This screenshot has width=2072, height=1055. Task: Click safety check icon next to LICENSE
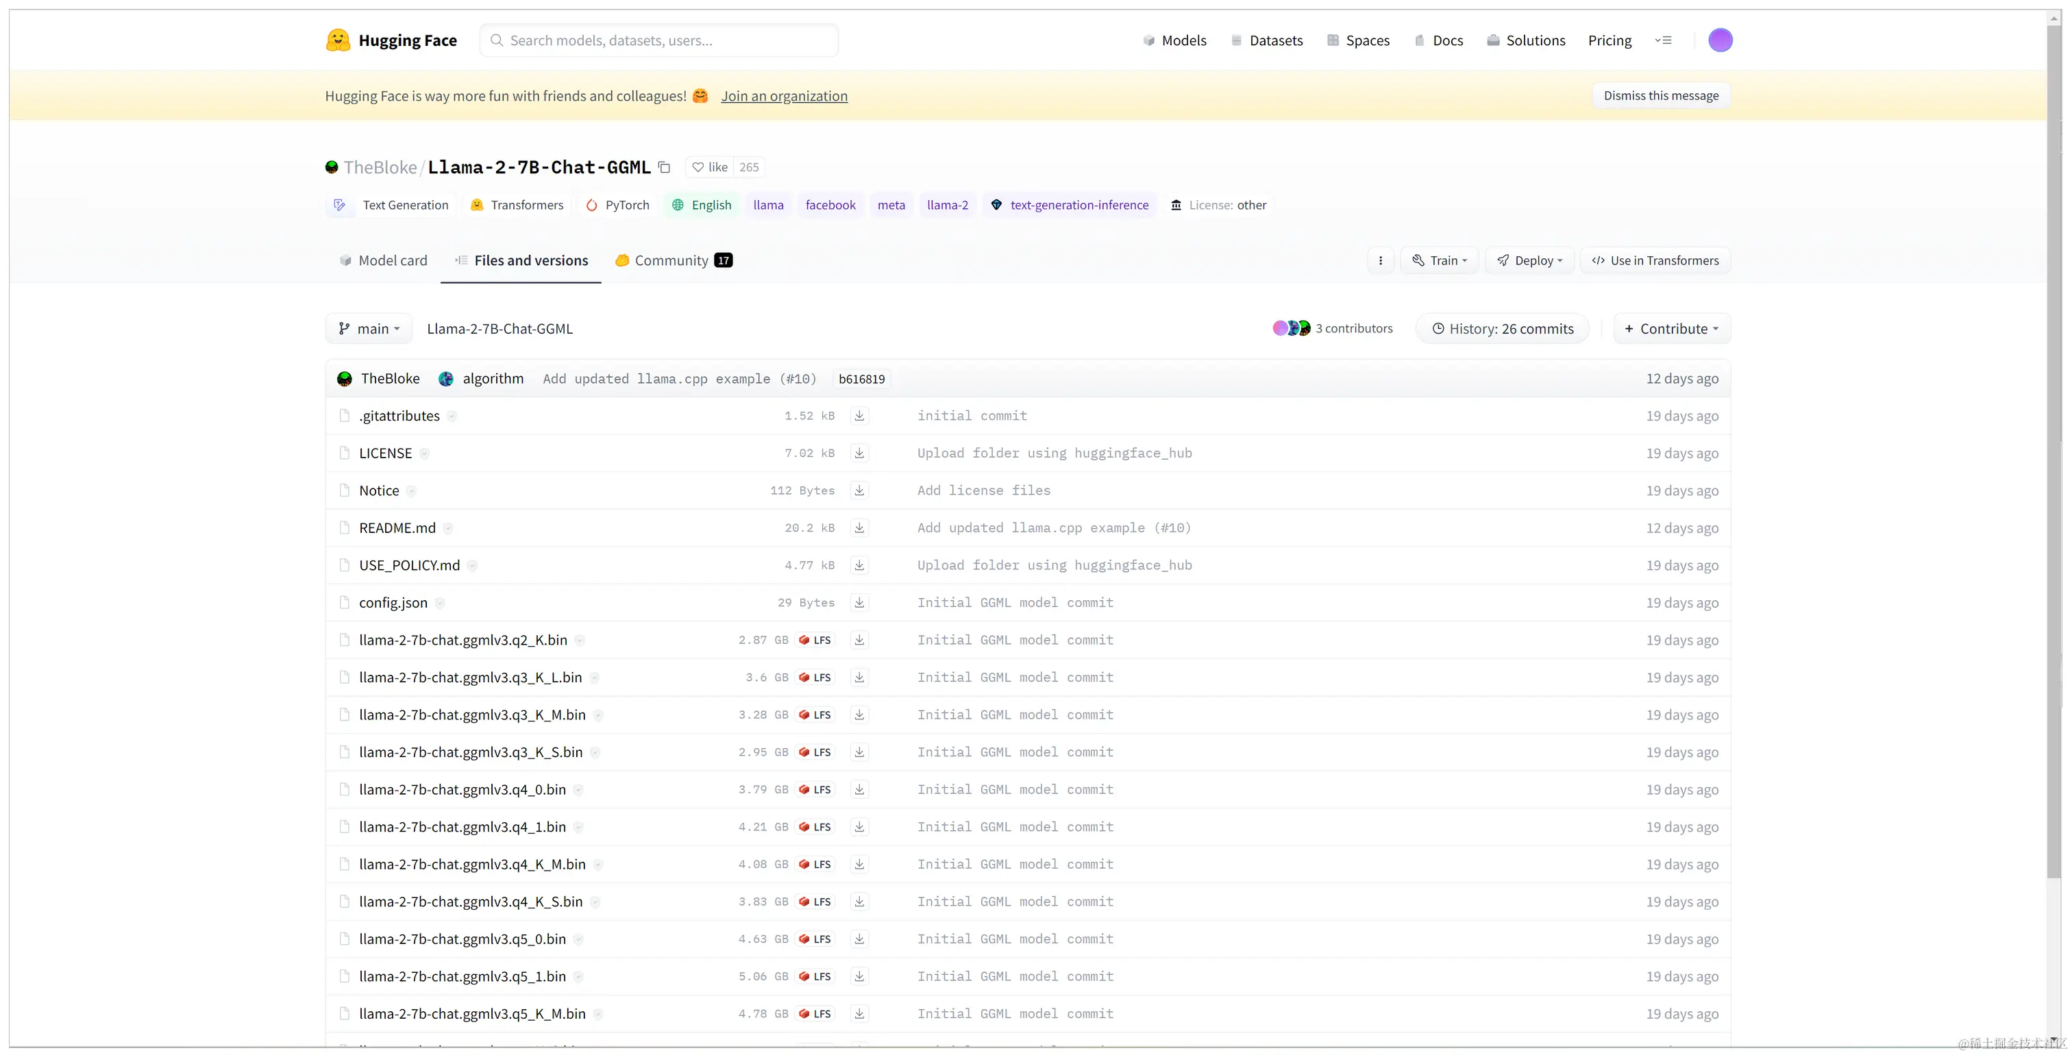[425, 454]
